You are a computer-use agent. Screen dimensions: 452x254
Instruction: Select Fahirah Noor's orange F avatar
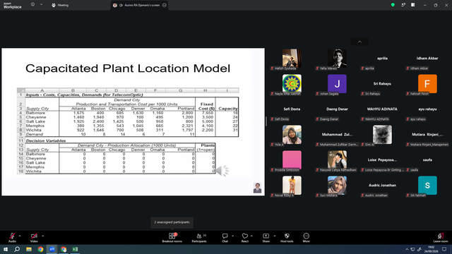427,84
